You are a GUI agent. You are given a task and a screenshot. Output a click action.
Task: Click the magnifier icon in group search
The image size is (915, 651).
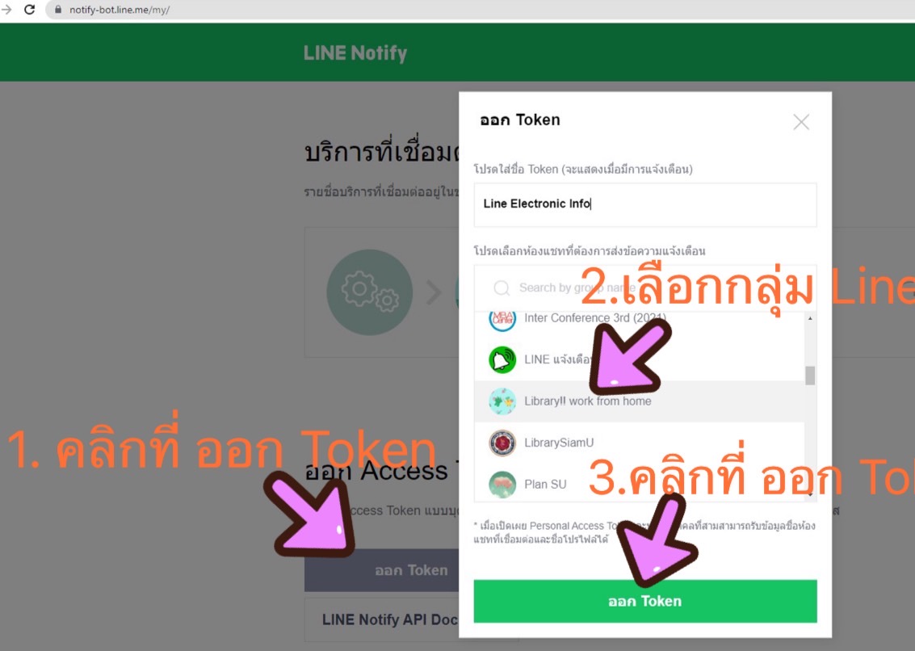click(x=502, y=288)
